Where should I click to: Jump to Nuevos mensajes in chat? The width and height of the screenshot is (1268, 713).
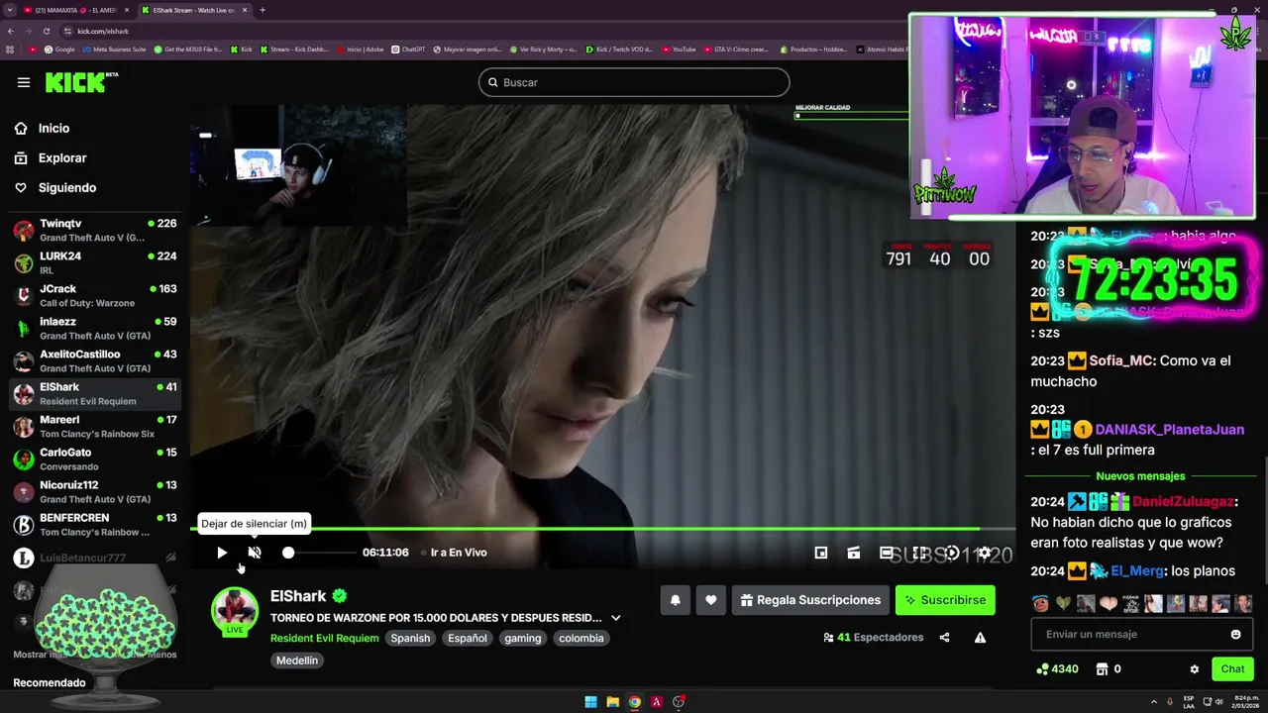coord(1140,476)
